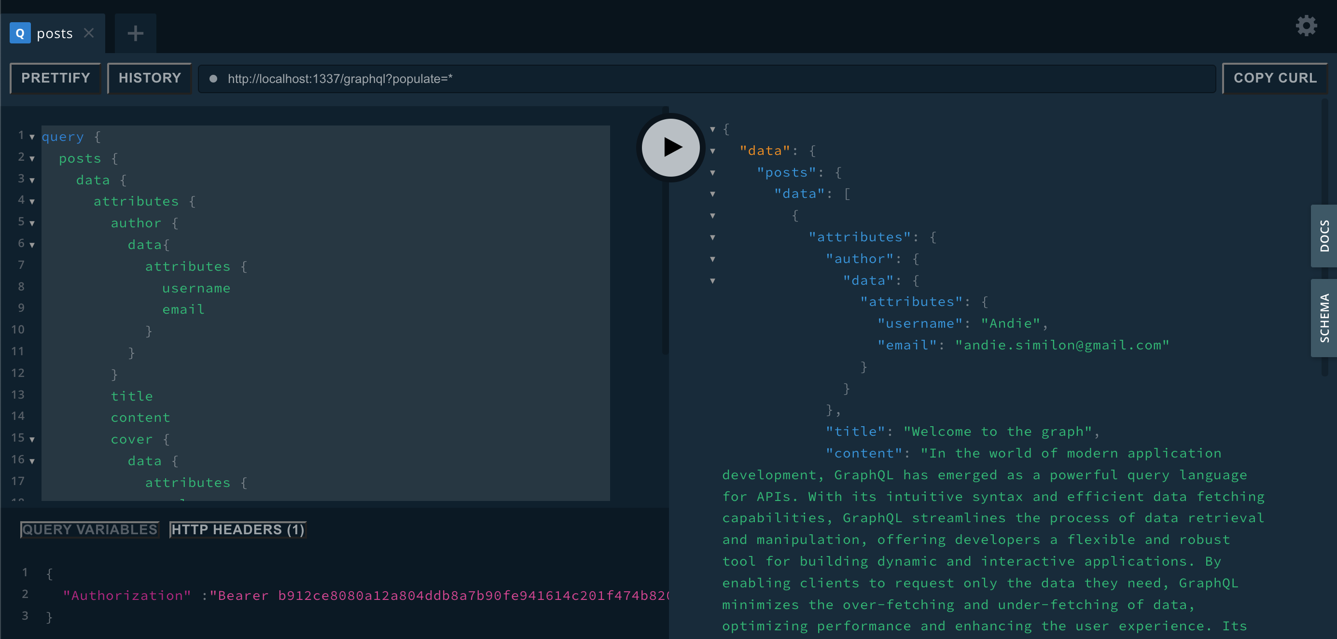The width and height of the screenshot is (1337, 639).
Task: Click the posts tab label
Action: (x=54, y=32)
